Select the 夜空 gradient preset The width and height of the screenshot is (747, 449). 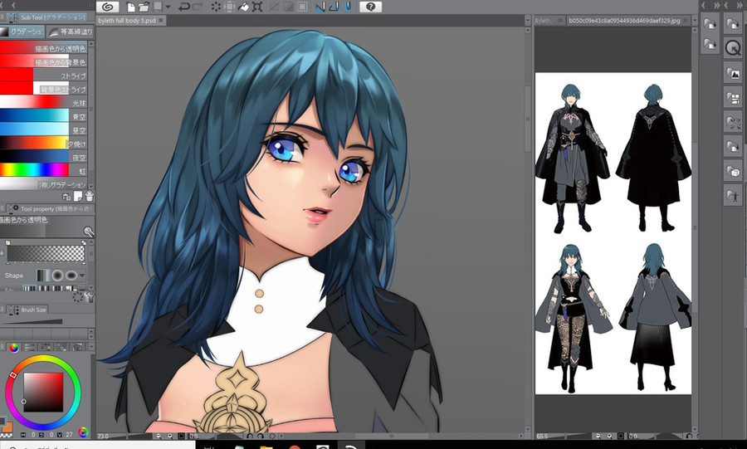click(x=43, y=157)
